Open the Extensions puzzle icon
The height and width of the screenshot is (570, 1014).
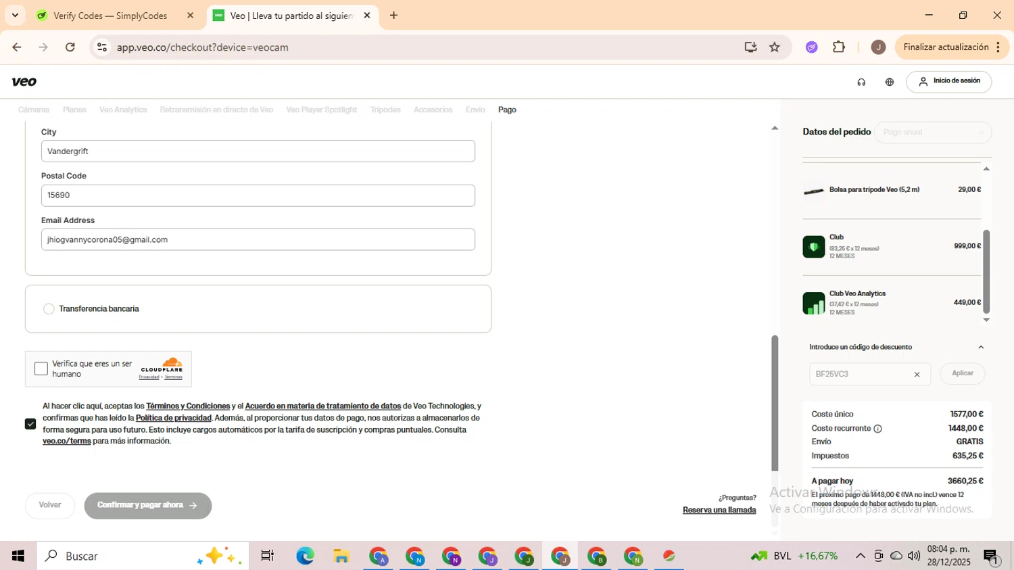pos(839,47)
